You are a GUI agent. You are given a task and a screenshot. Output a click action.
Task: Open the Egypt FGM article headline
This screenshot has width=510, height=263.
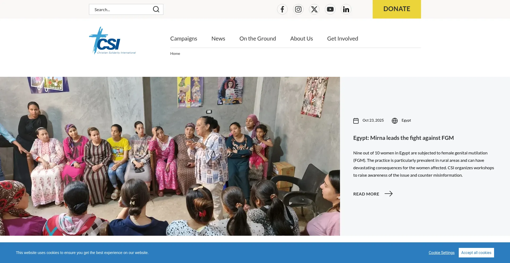403,138
